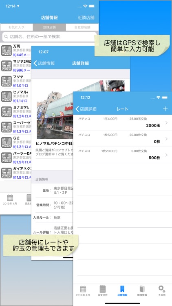The width and height of the screenshot is (172, 306).
Task: Select 住所 address field in store detail
Action: [x=52, y=191]
